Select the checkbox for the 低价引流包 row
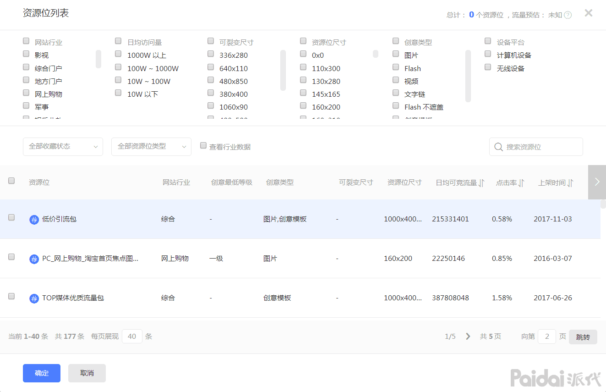 coord(11,218)
